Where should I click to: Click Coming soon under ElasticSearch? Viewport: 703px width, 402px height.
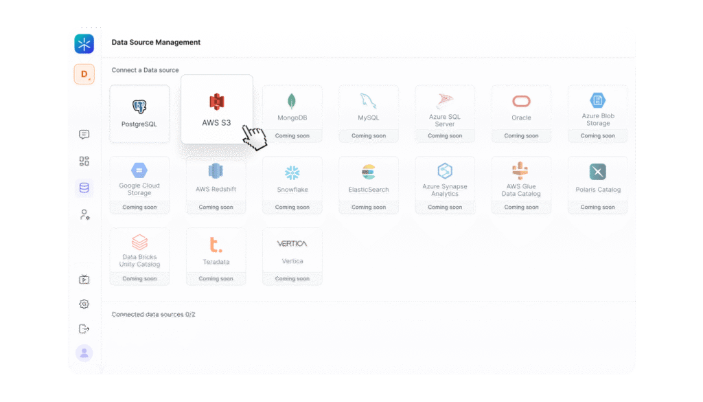pyautogui.click(x=369, y=208)
